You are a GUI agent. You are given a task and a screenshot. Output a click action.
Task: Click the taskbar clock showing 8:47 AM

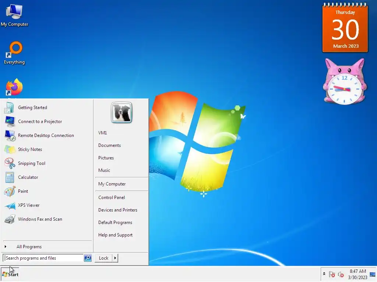(357, 274)
